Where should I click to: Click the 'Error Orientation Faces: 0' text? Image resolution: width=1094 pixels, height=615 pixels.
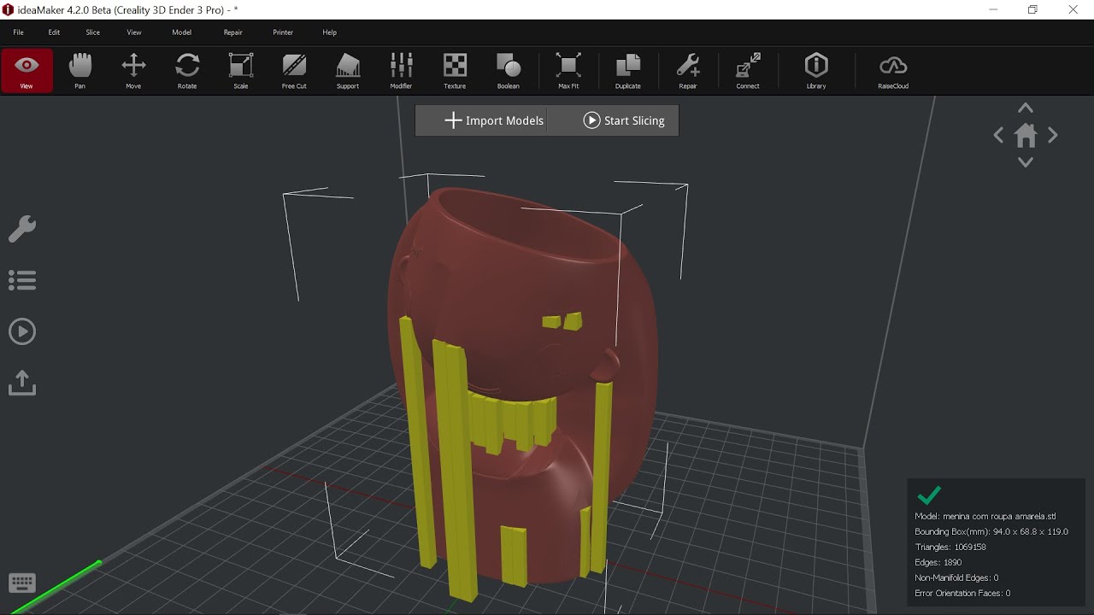coord(962,593)
